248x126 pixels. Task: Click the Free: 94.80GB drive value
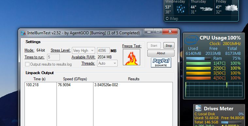(233, 118)
